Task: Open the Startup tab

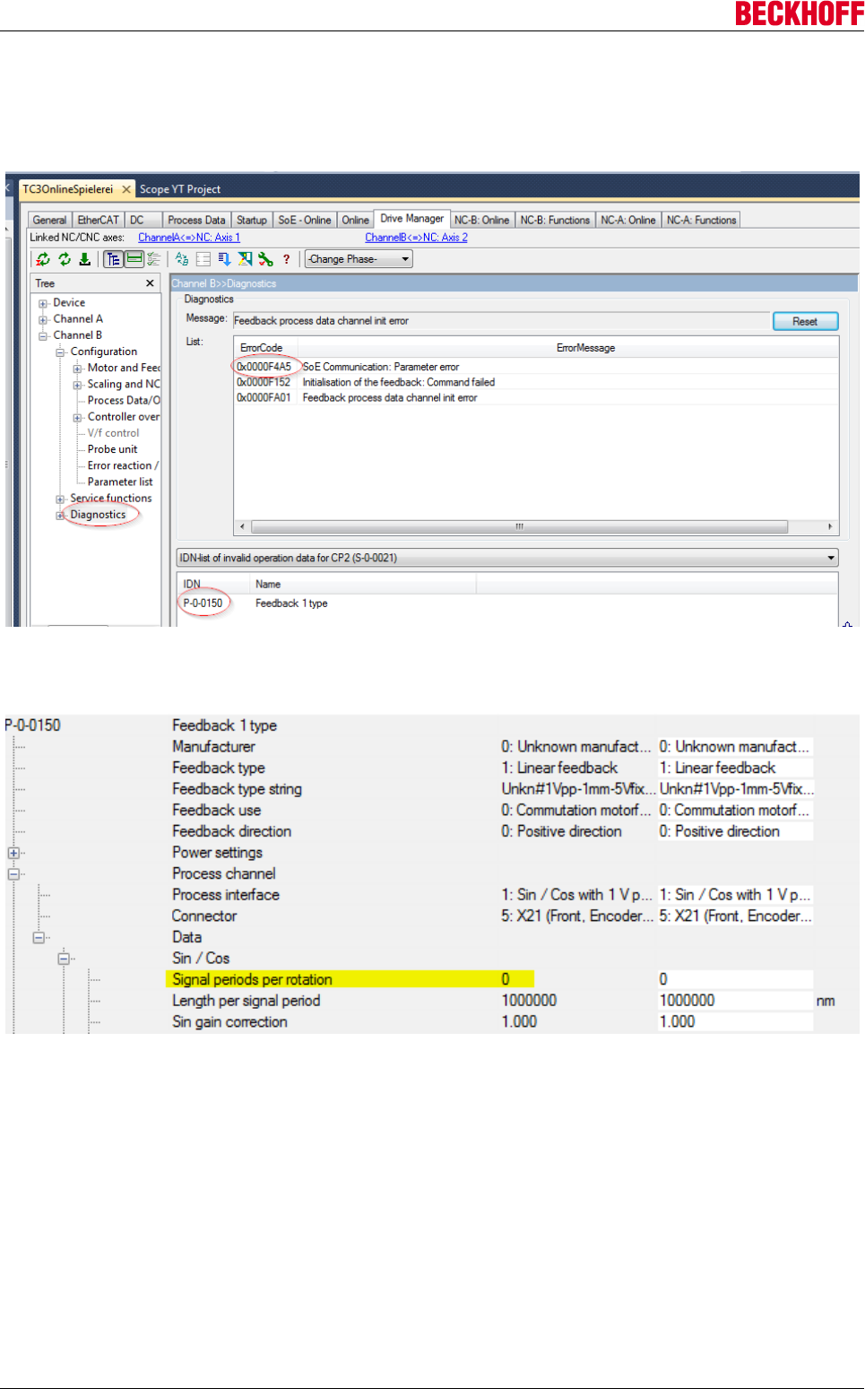Action: [x=252, y=220]
